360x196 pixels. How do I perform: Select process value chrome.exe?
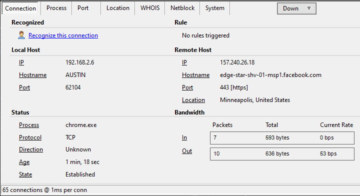tap(81, 125)
